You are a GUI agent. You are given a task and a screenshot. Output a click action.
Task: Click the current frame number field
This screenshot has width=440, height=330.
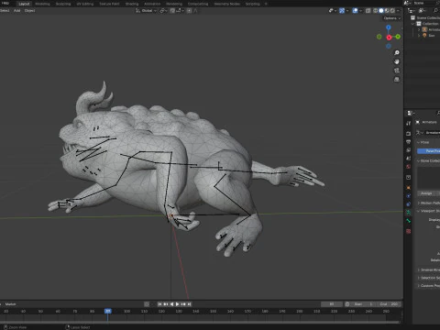pyautogui.click(x=332, y=304)
